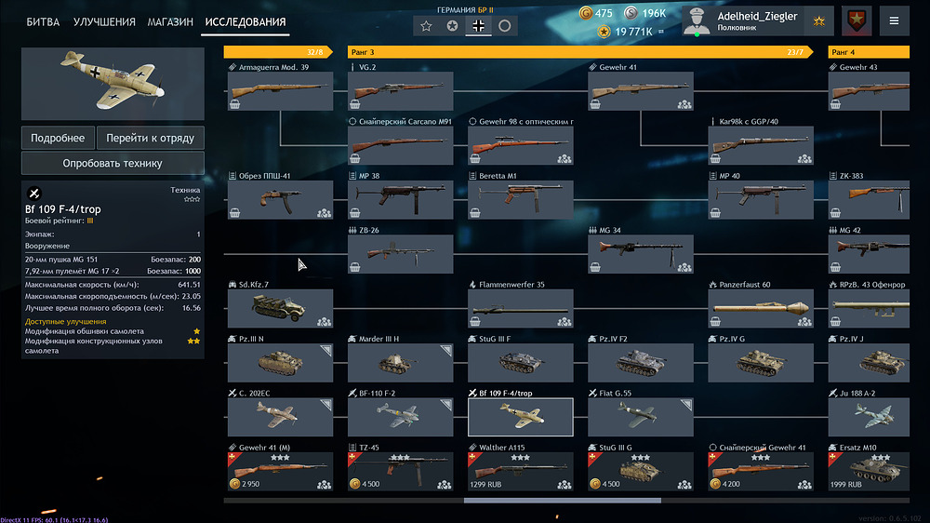This screenshot has height=523, width=930.
Task: Click the Ранг 3 header bar
Action: pyautogui.click(x=578, y=52)
